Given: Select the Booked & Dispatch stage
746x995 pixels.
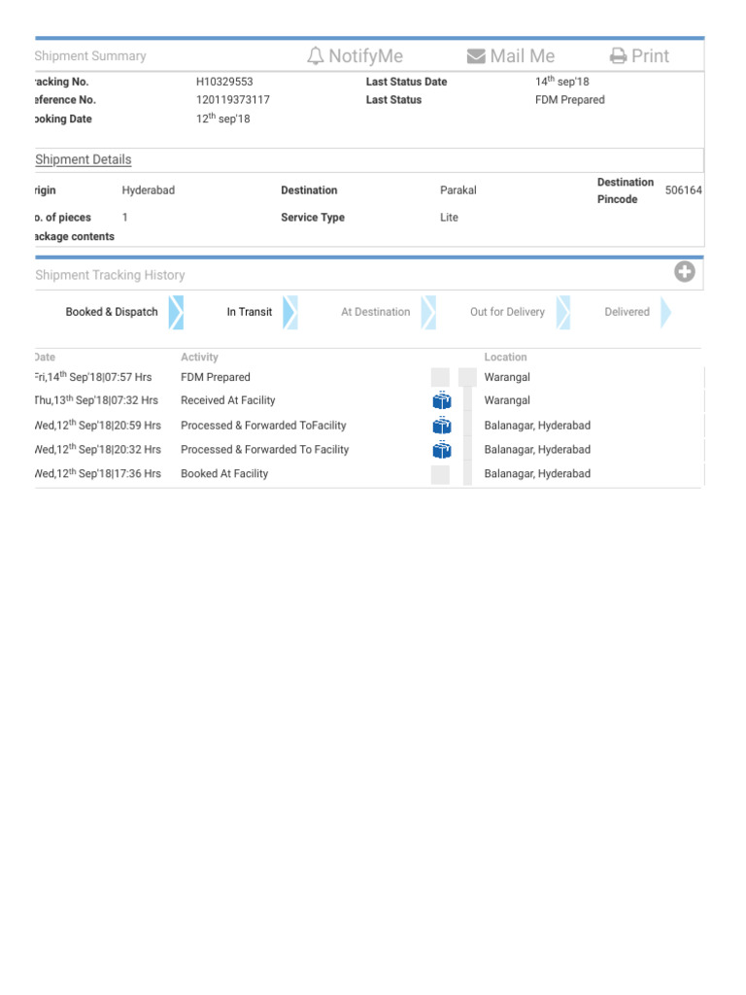Looking at the screenshot, I should click(112, 312).
